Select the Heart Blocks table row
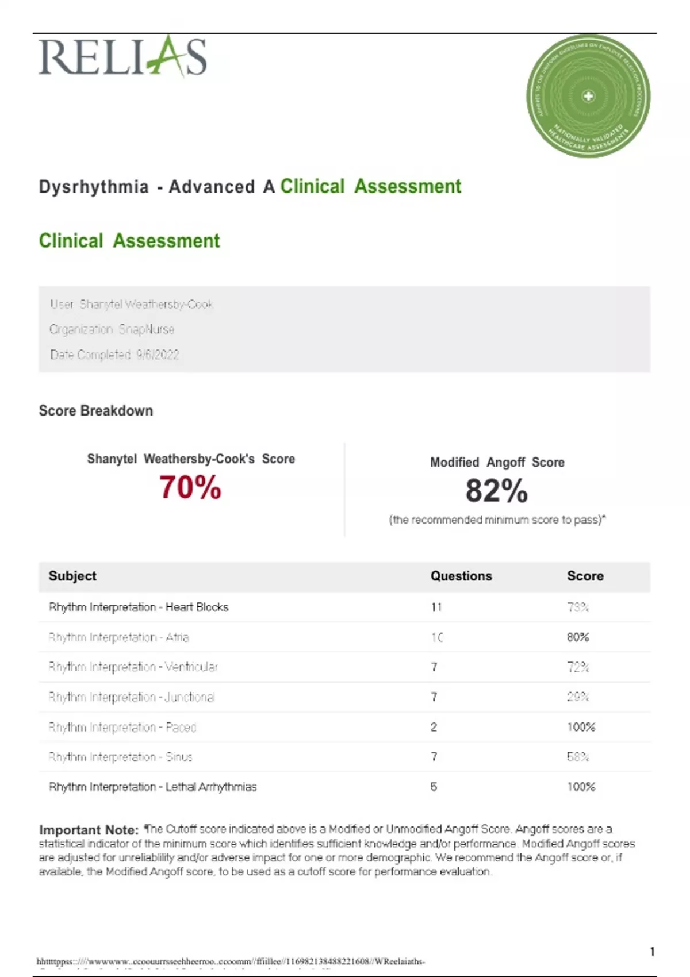690x977 pixels. pos(139,607)
